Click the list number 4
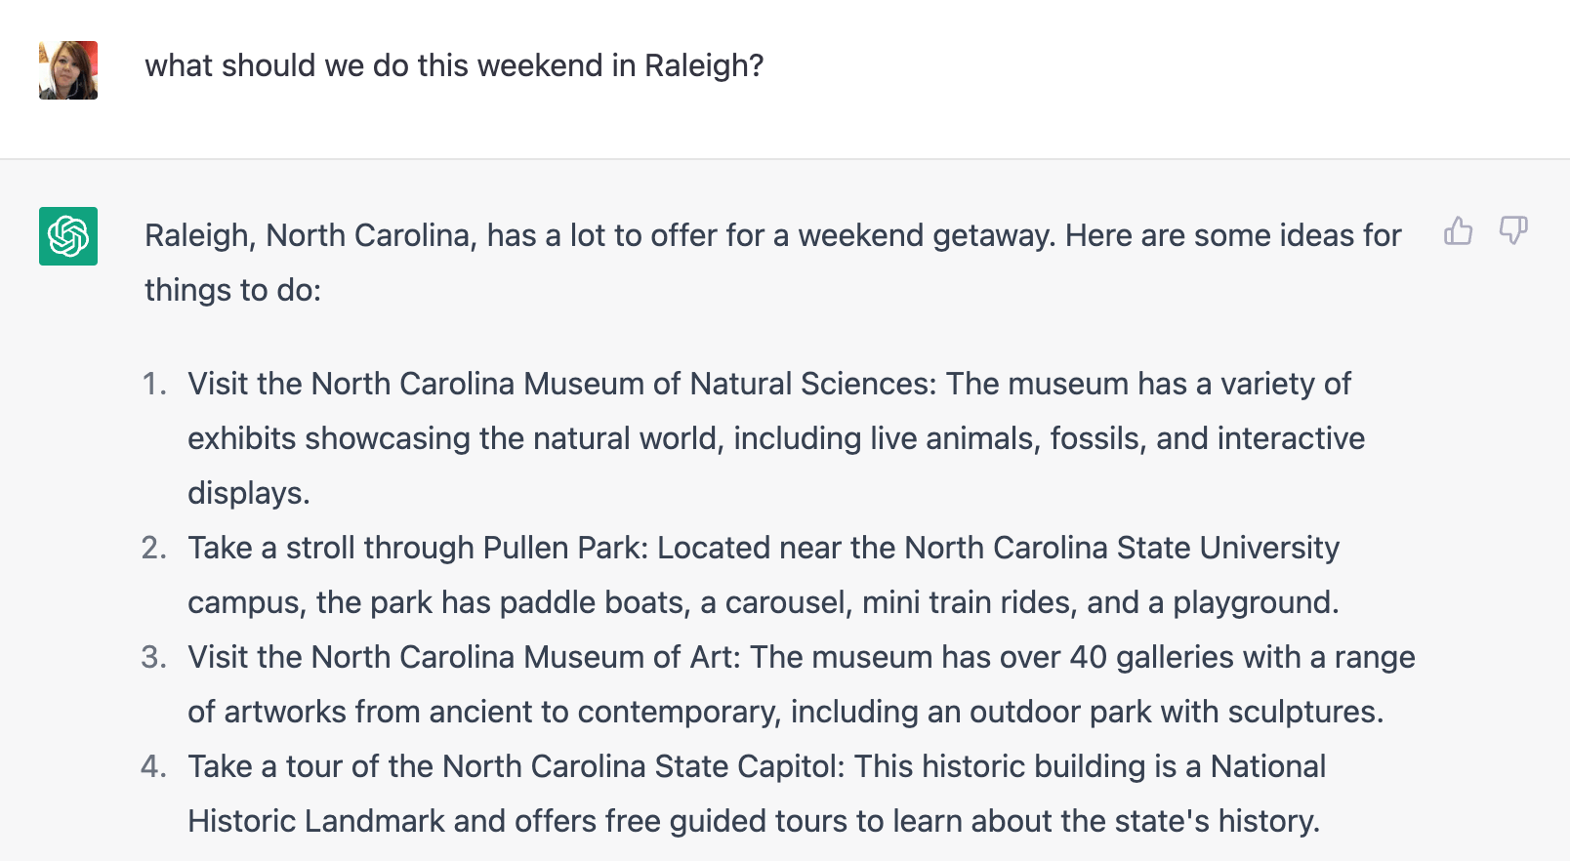The width and height of the screenshot is (1570, 861). click(x=154, y=766)
